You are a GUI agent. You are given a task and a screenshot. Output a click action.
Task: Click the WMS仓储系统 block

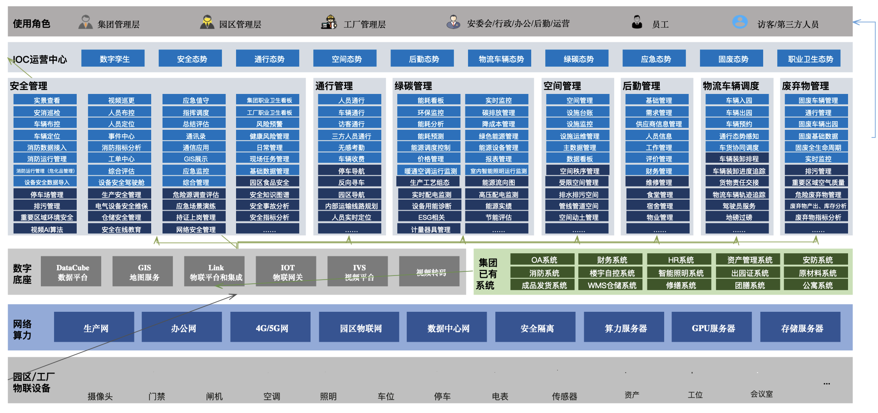611,285
